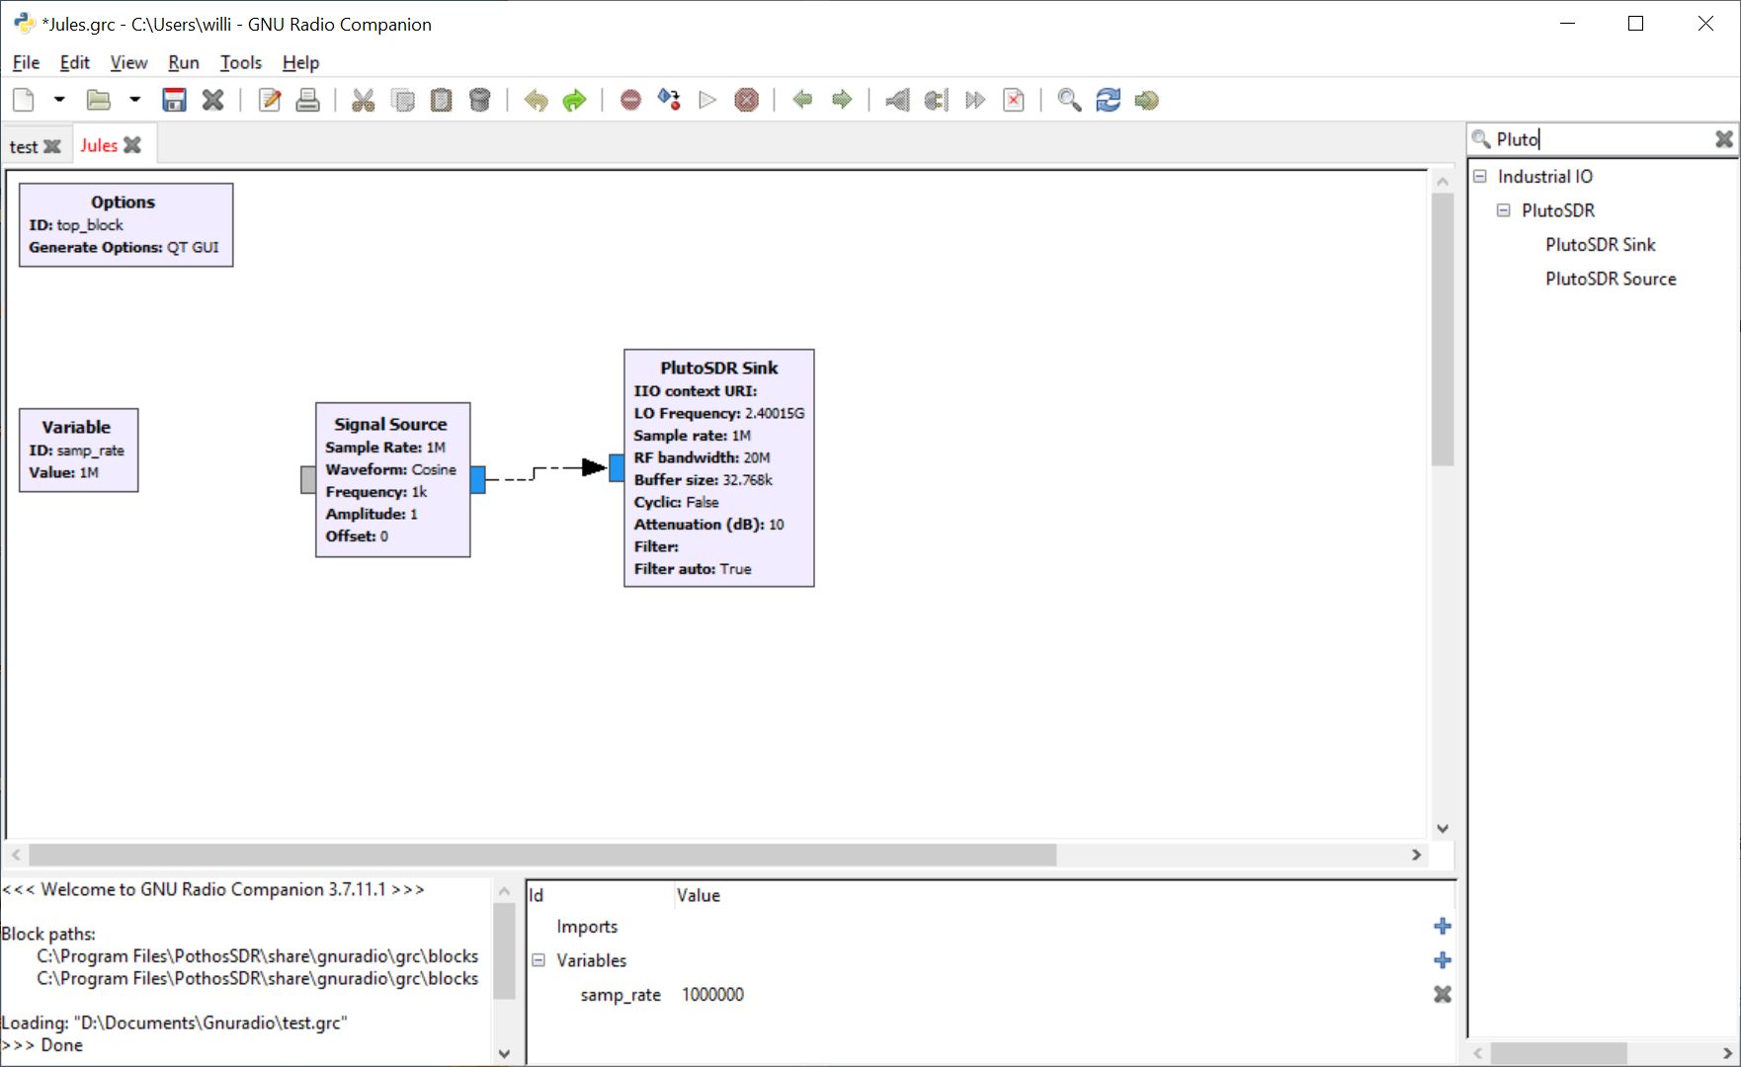Save the flow graph with floppy icon
1741x1067 pixels.
175,100
